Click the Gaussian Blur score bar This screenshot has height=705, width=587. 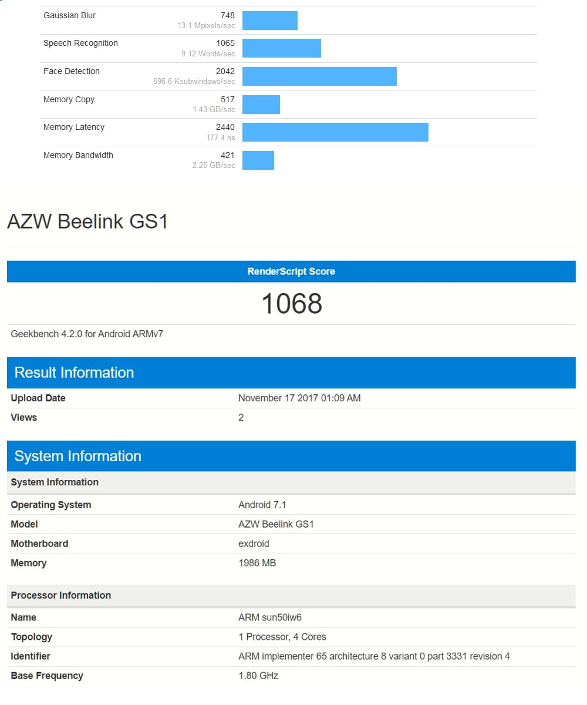point(269,20)
